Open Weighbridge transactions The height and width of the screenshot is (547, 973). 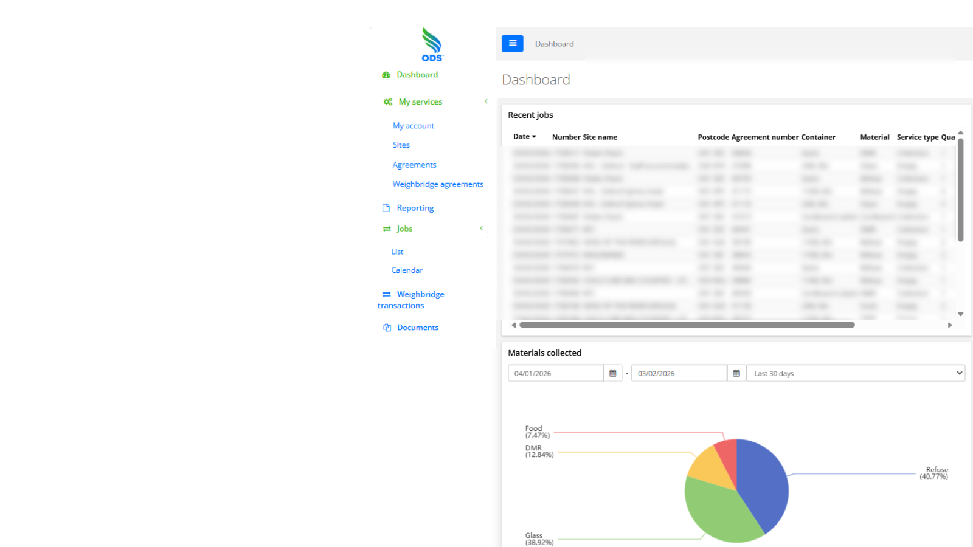[411, 300]
